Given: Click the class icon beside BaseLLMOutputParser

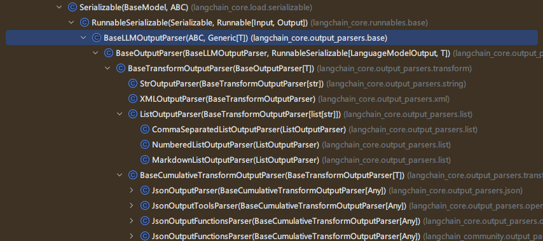Looking at the screenshot, I should tap(97, 38).
